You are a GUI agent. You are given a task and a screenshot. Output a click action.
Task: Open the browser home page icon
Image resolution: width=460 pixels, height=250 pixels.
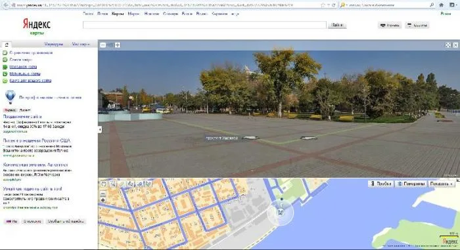(441, 5)
